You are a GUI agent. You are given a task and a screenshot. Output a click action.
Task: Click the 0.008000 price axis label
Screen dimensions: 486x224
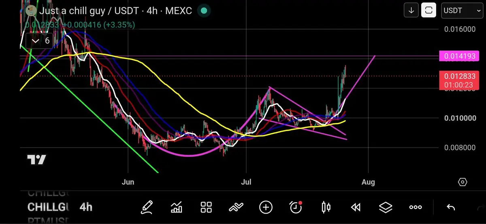click(x=459, y=148)
